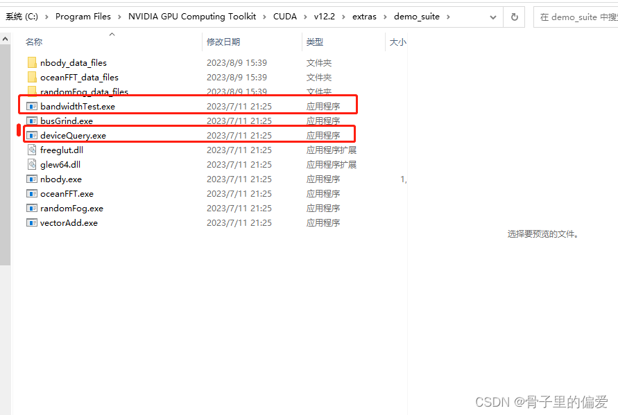Go to v12.2 in address bar
Image resolution: width=618 pixels, height=415 pixels.
tap(325, 17)
